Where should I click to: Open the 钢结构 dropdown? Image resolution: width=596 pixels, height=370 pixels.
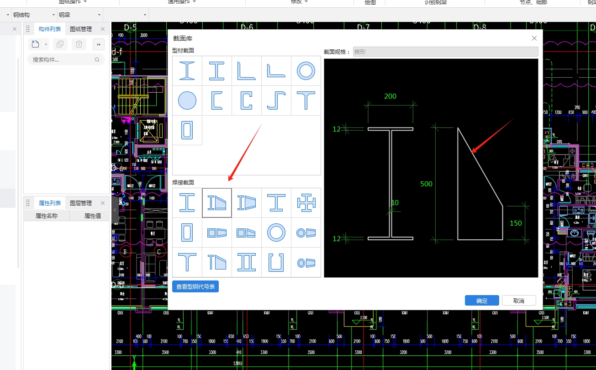click(34, 15)
